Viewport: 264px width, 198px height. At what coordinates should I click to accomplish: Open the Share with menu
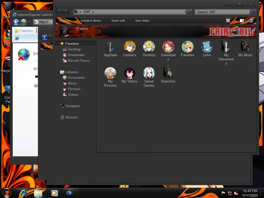119,21
